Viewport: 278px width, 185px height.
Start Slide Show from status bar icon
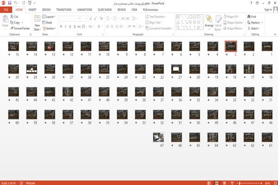pos(232,183)
